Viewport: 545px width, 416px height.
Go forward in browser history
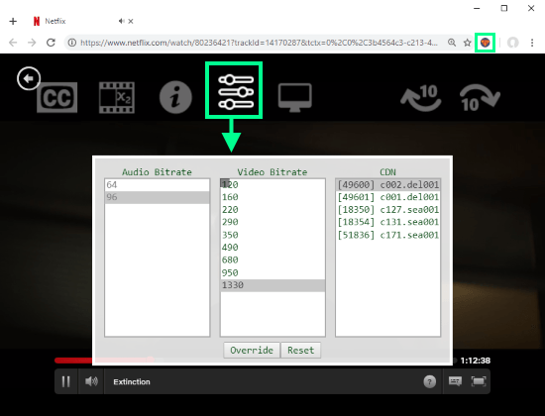point(32,43)
